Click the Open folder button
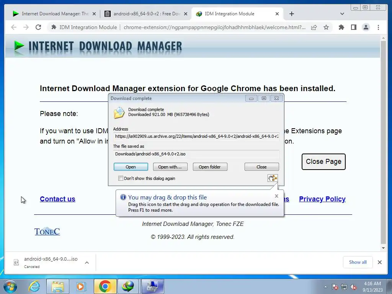 coord(210,167)
